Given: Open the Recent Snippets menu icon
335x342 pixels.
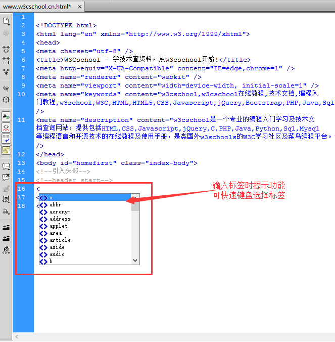Looking at the screenshot, I should click(x=6, y=199).
